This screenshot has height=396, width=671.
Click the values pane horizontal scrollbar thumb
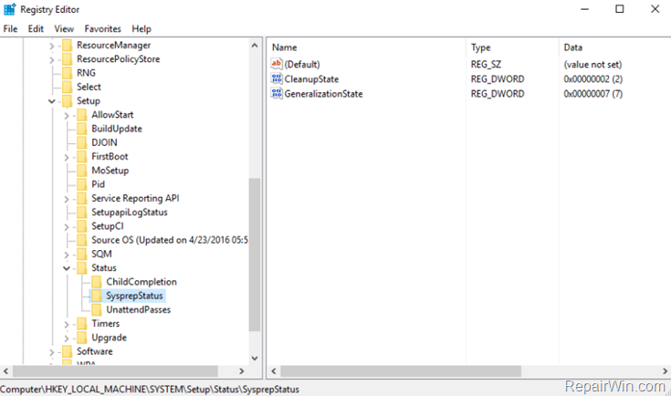(x=401, y=371)
